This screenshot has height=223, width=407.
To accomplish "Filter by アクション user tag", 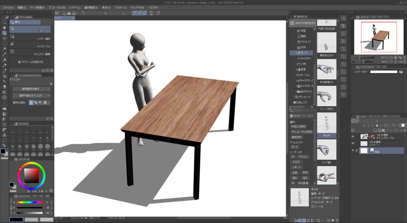I will point(303,157).
